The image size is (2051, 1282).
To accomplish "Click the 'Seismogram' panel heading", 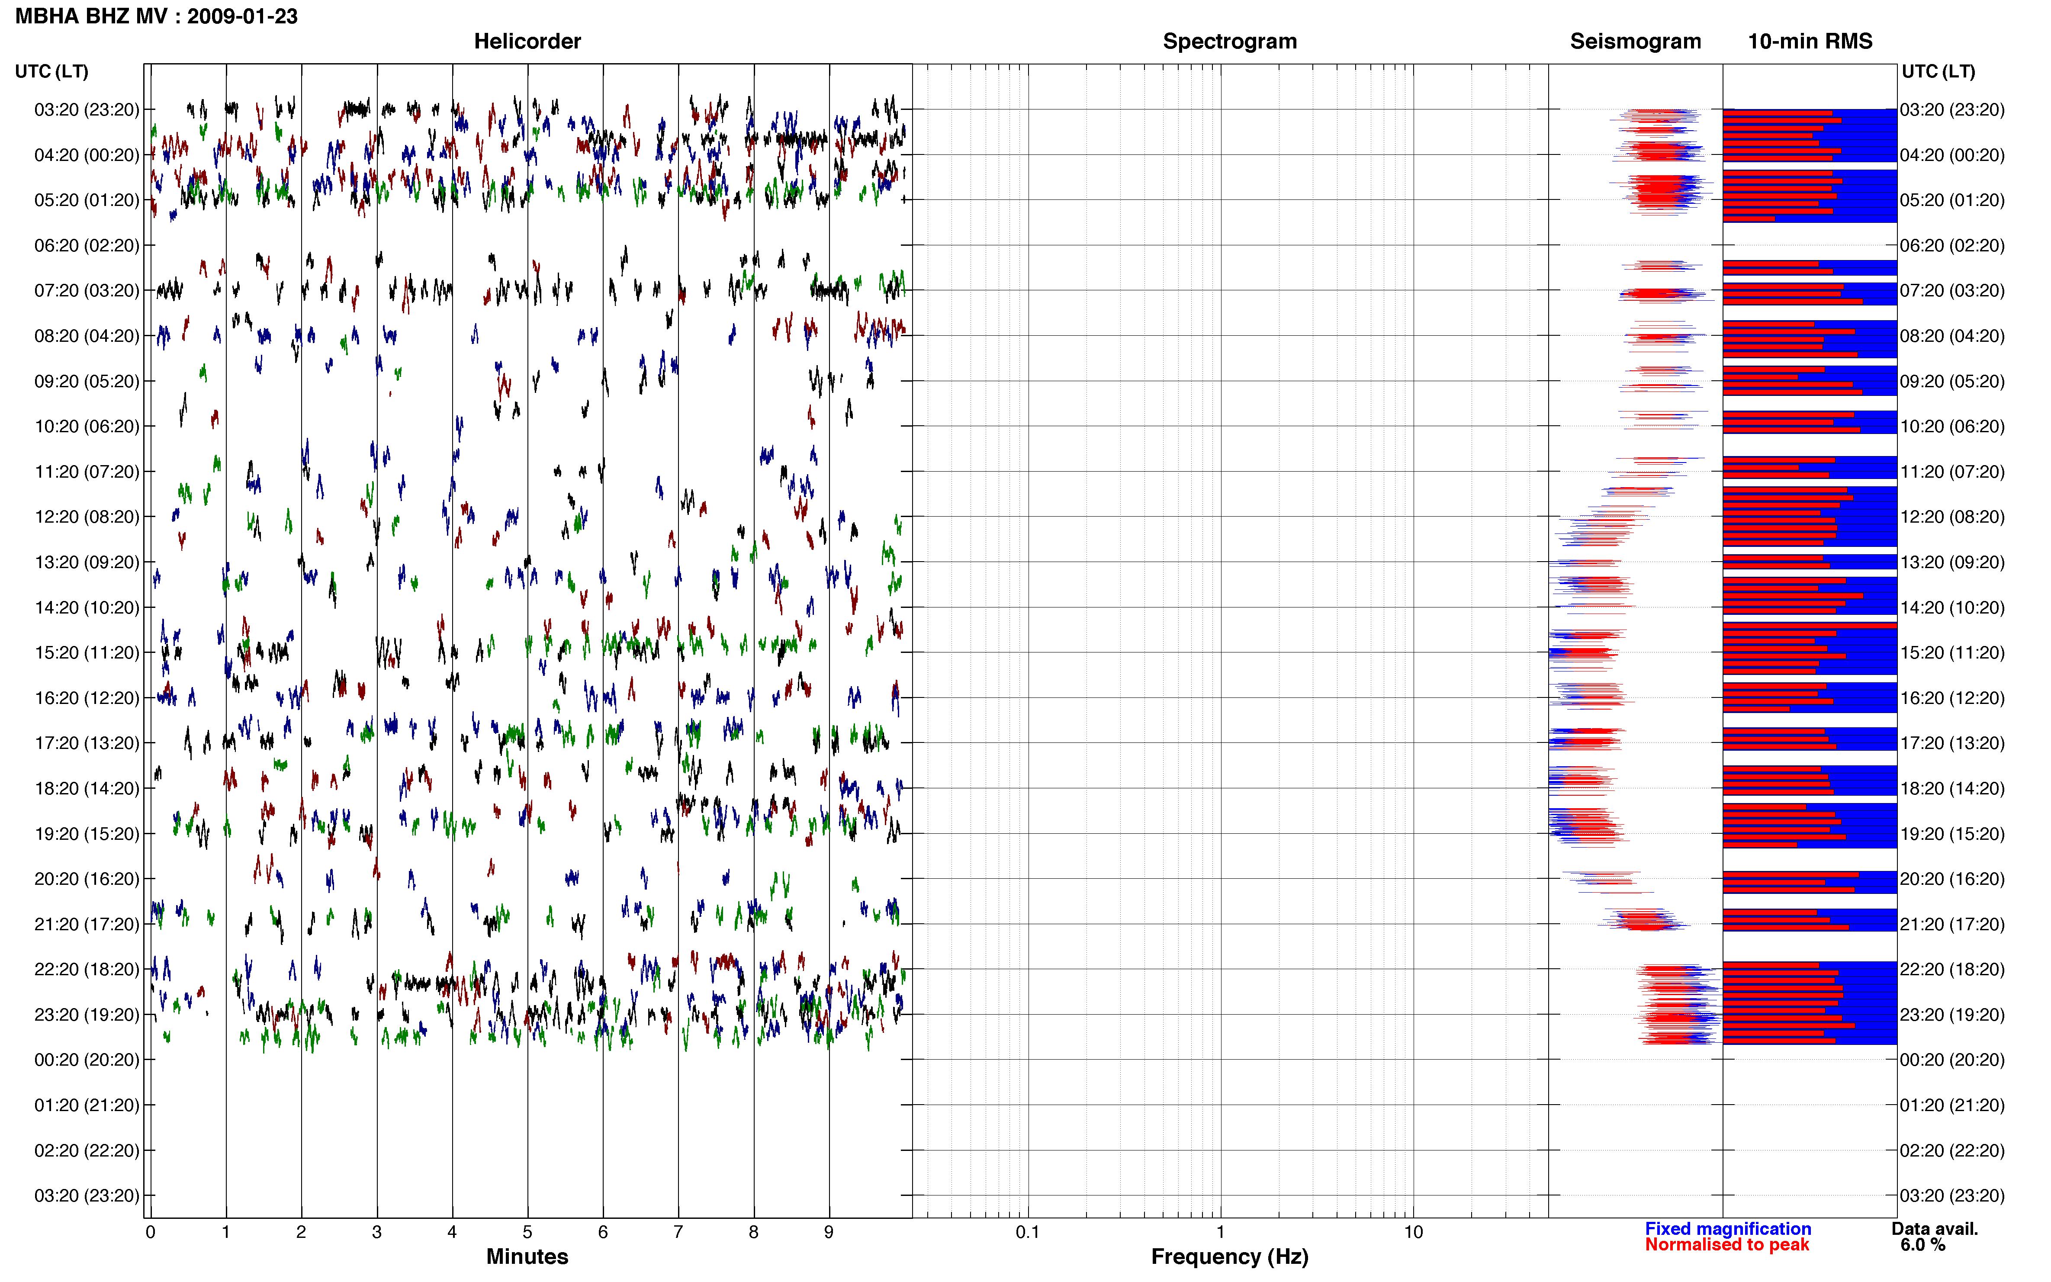I will (x=1636, y=42).
